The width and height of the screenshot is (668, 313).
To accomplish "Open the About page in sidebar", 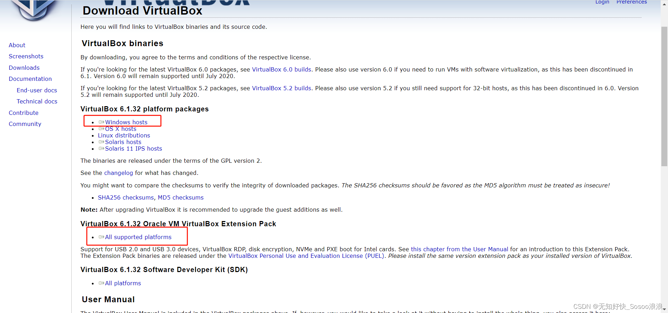I will pos(17,45).
